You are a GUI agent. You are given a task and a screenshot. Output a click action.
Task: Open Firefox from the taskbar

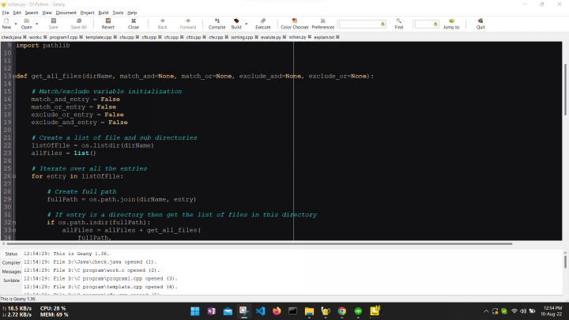[x=277, y=311]
